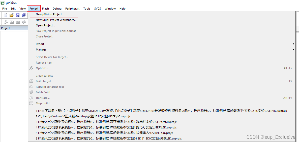Select Options... menu entry
The height and width of the screenshot is (142, 299).
[162, 68]
